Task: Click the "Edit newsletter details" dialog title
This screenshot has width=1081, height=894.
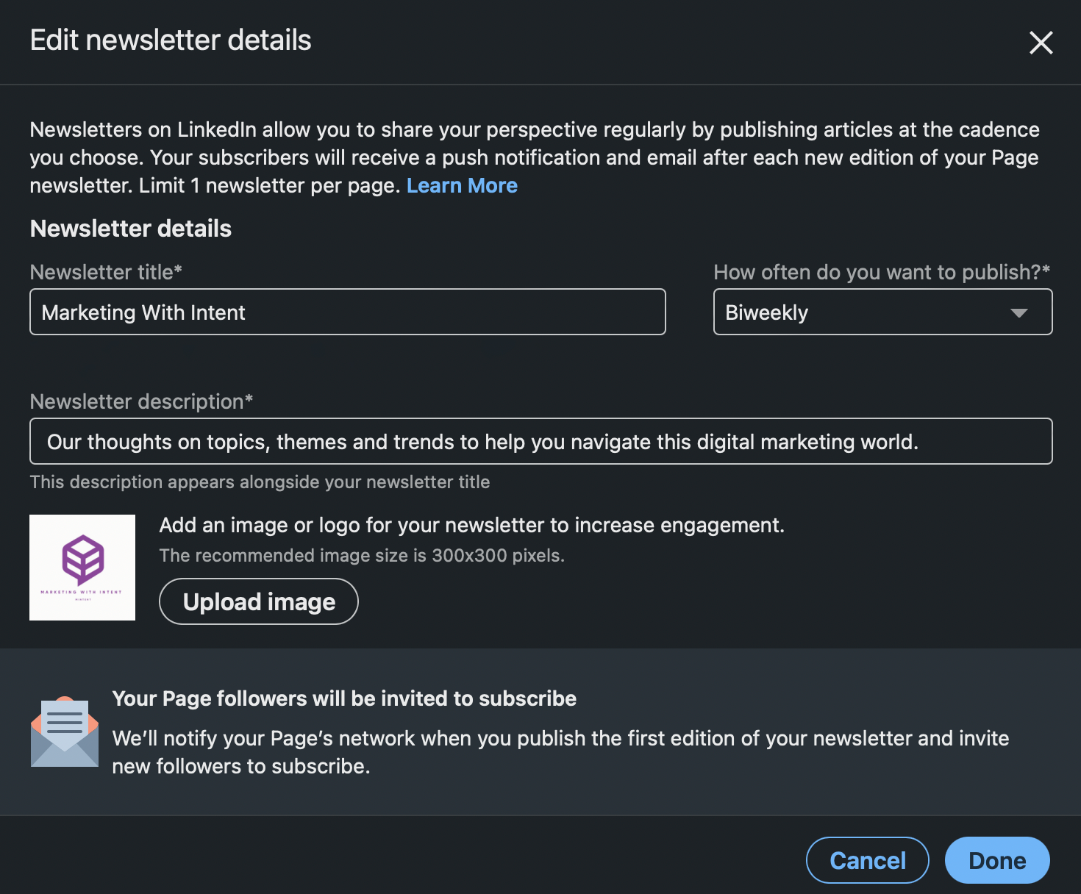Action: point(171,40)
